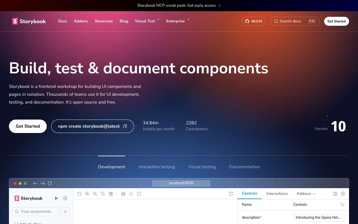The width and height of the screenshot is (358, 224).
Task: Select the Documentation feature tab
Action: point(244,167)
